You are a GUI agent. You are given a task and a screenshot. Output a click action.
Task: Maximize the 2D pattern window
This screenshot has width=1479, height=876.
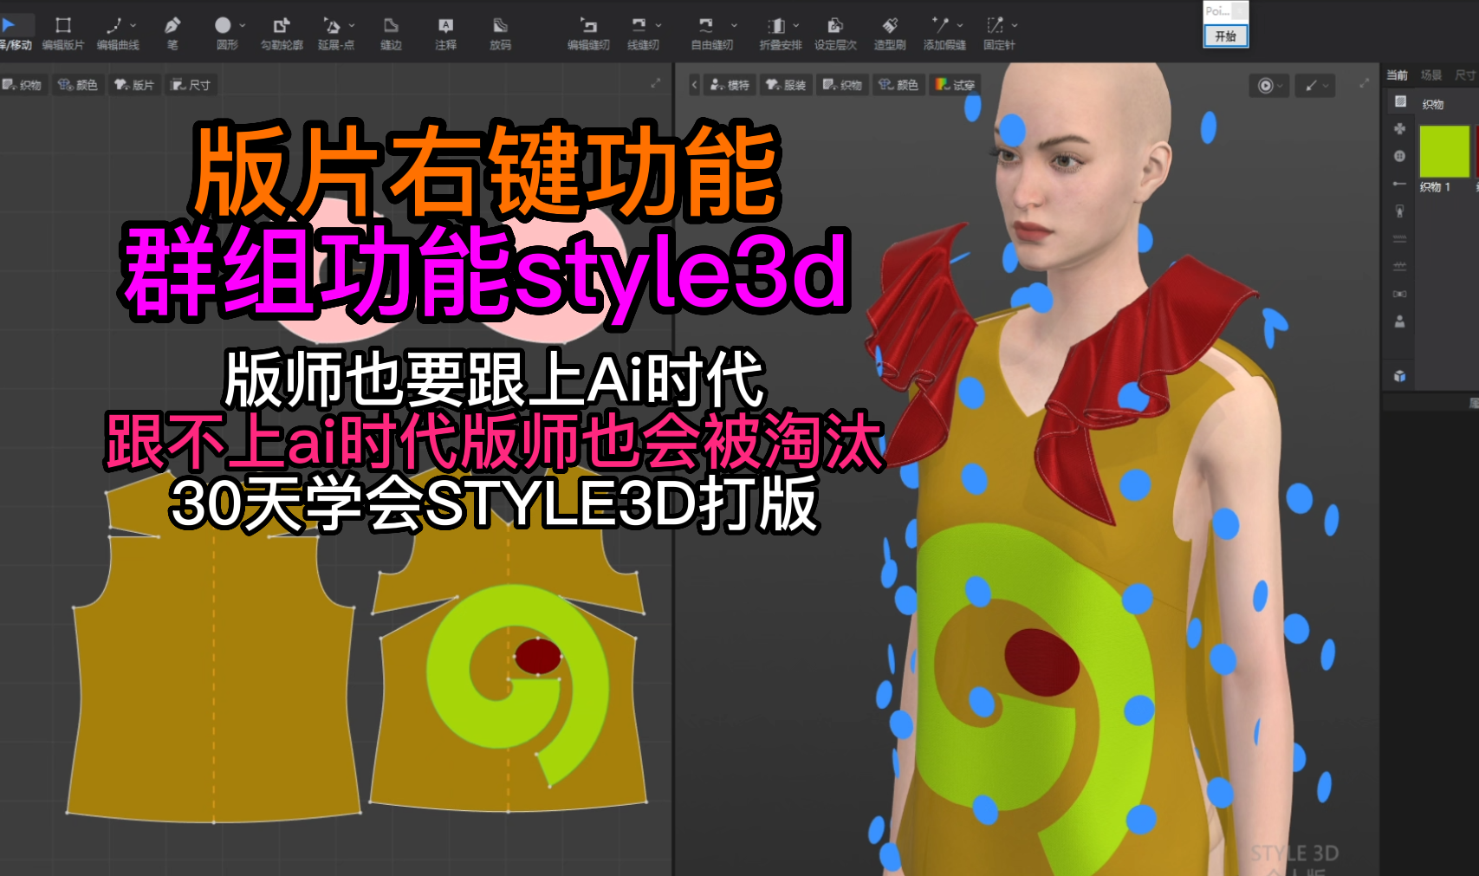coord(655,83)
